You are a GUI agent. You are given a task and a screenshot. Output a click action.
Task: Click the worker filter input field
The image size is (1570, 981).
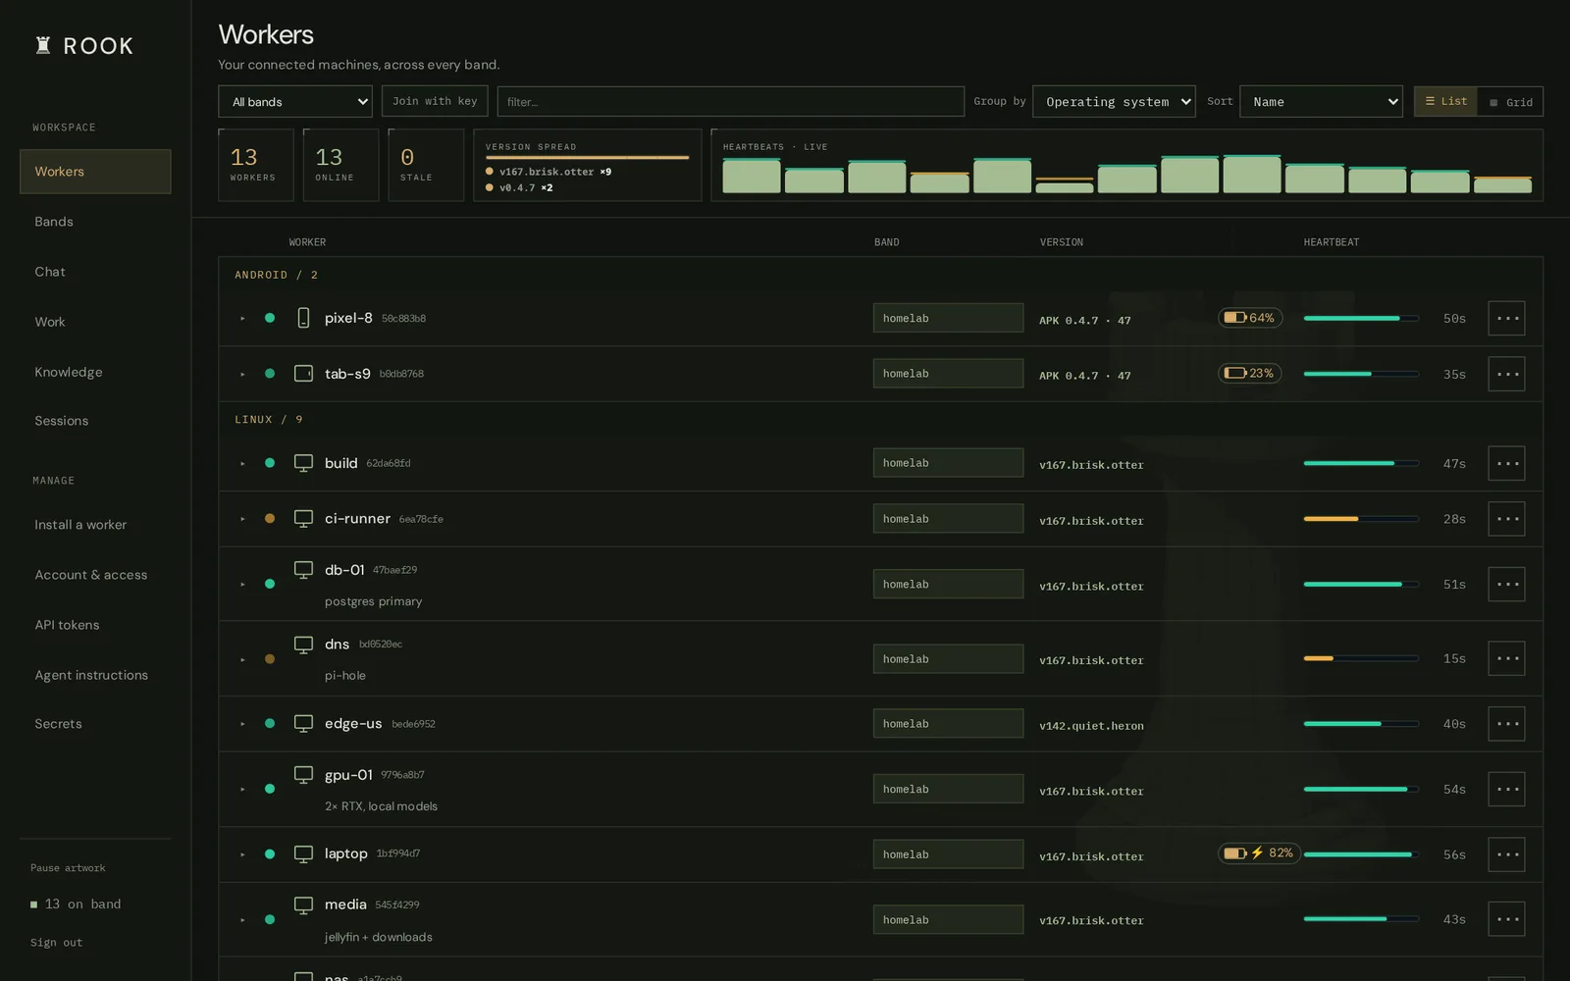coord(731,101)
